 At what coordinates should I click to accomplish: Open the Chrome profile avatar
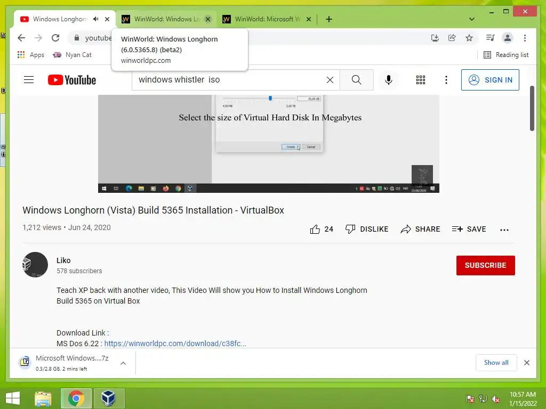coord(508,38)
